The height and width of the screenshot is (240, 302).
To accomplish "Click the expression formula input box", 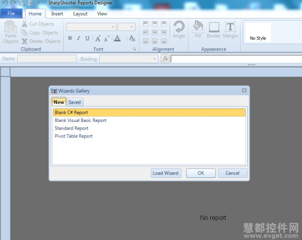I will click(236, 59).
